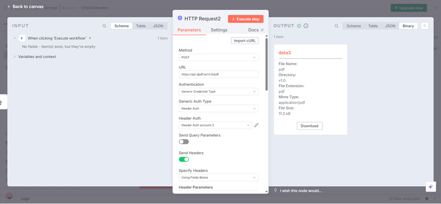Open the Method dropdown

pos(219,57)
